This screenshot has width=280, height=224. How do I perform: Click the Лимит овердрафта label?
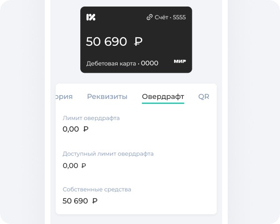click(x=91, y=118)
